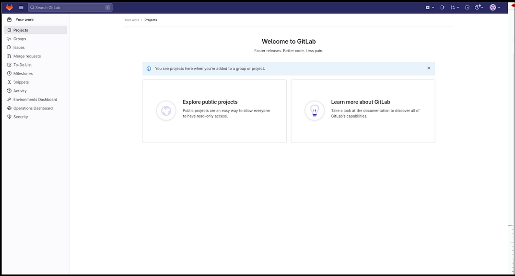Expand merge requests dropdown in top bar
Image resolution: width=515 pixels, height=276 pixels.
(455, 7)
